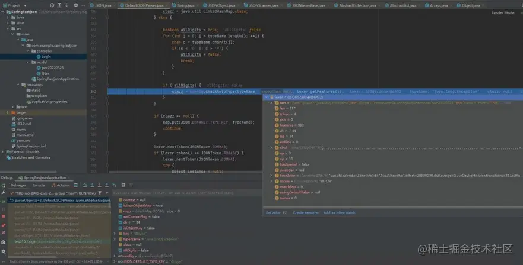Screen dimensions: 523x265
Task: Click the Force Step Into icon
Action: point(99,185)
